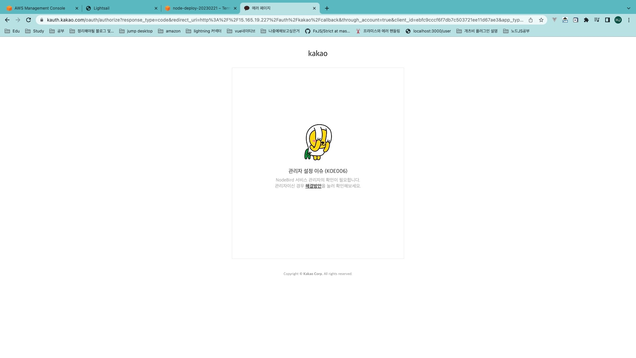Screen dimensions: 636x358
Task: Open the 정리해야될 블로그 bookmark folder
Action: [x=92, y=31]
